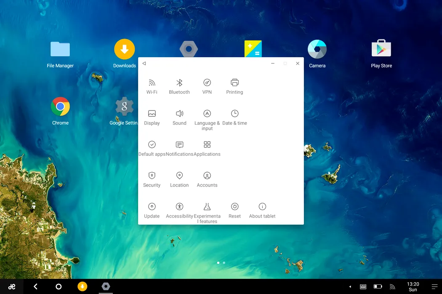Launch Chrome from the desktop

pos(60,111)
